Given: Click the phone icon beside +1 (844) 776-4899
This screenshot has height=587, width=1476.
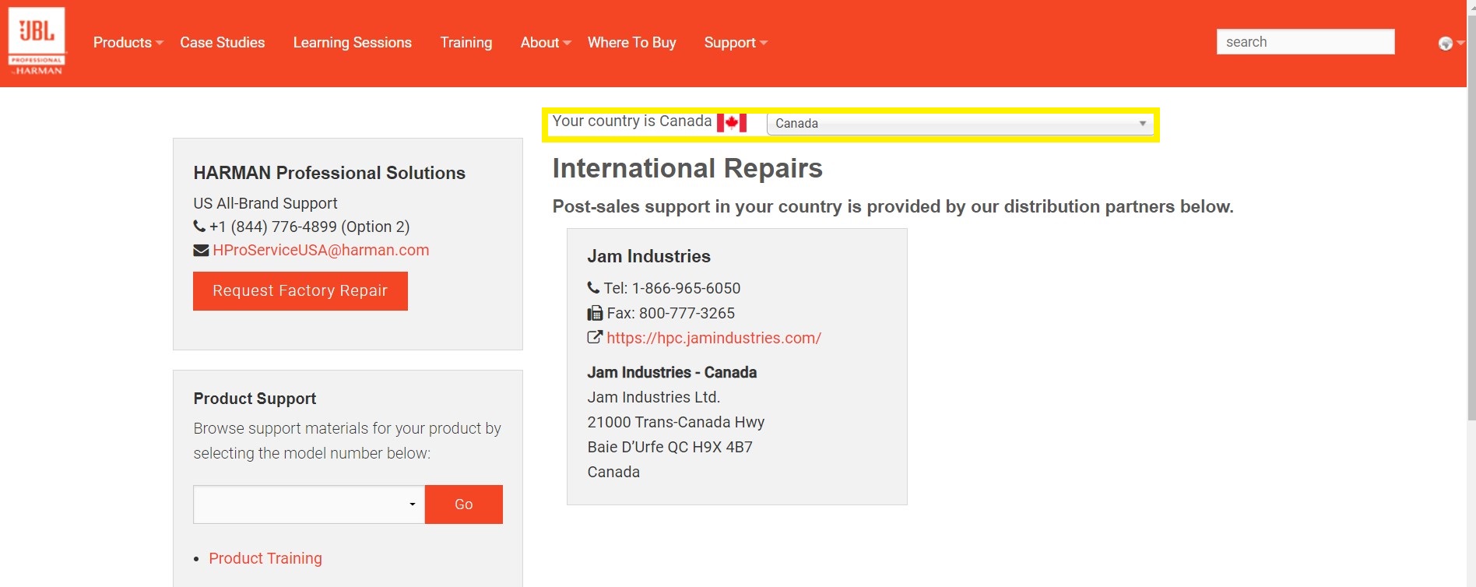Looking at the screenshot, I should (199, 227).
